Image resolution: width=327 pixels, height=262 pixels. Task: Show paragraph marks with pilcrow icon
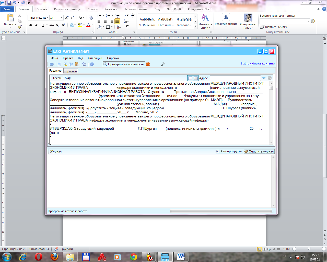(x=127, y=27)
